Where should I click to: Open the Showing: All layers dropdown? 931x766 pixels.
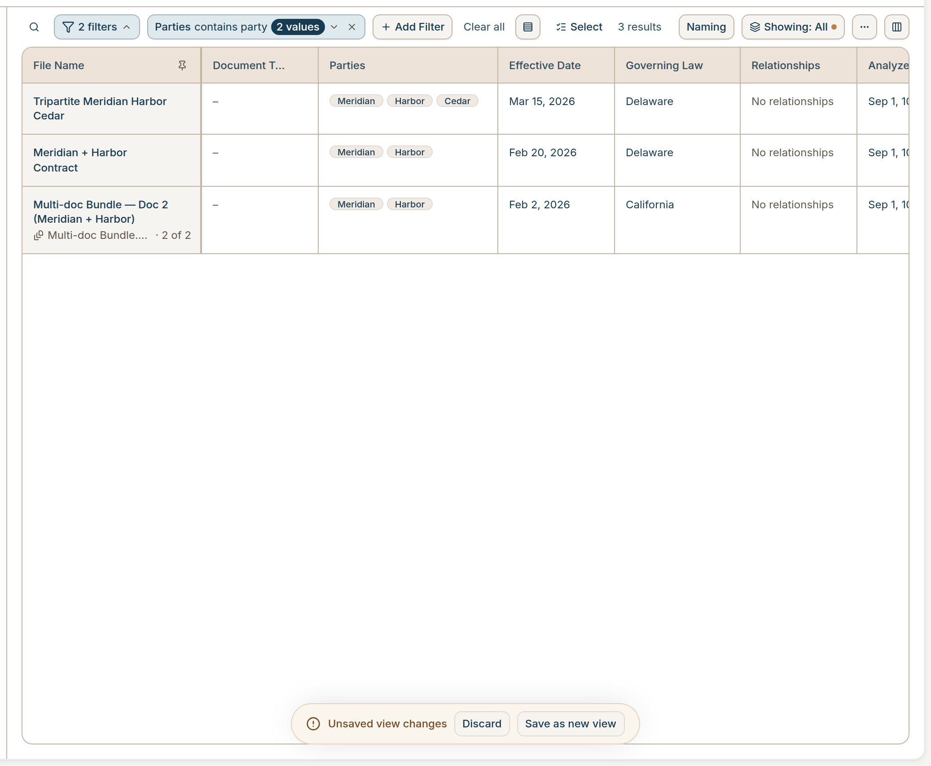pos(793,27)
